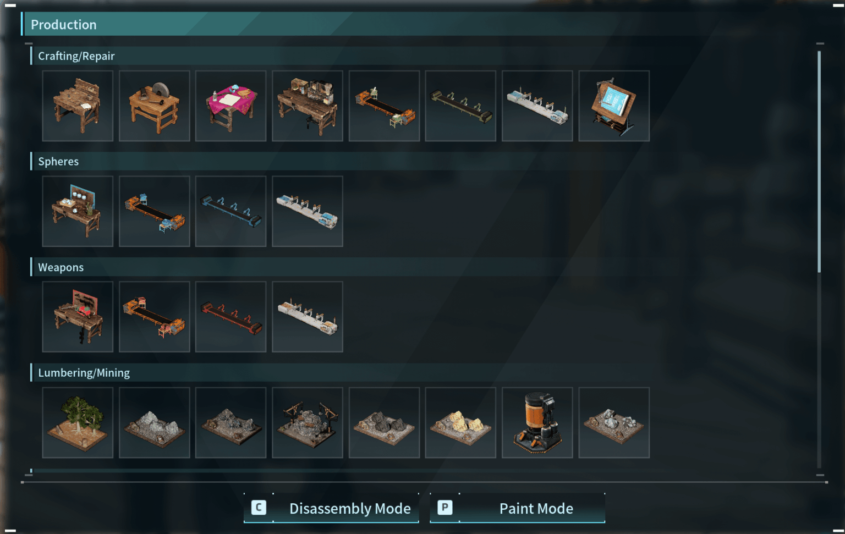Pick the red weapon assembly line
The image size is (845, 534).
tap(231, 317)
